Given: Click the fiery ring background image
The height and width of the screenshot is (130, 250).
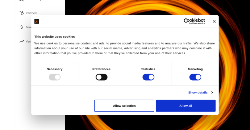Looking at the screenshot, I should [x=235, y=61].
